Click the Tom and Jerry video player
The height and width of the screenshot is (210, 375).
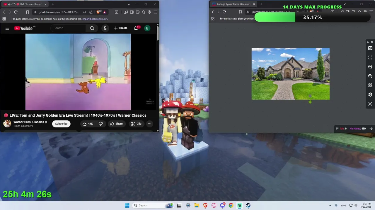point(78,72)
